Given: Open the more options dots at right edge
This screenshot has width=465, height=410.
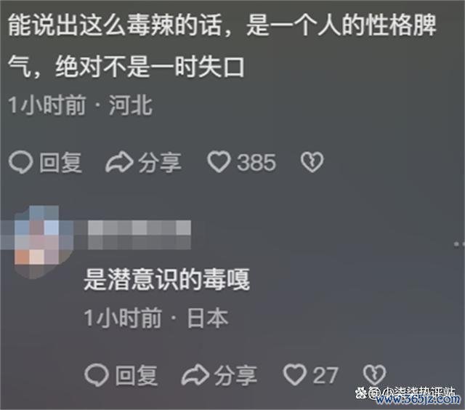Looking at the screenshot, I should (x=459, y=244).
